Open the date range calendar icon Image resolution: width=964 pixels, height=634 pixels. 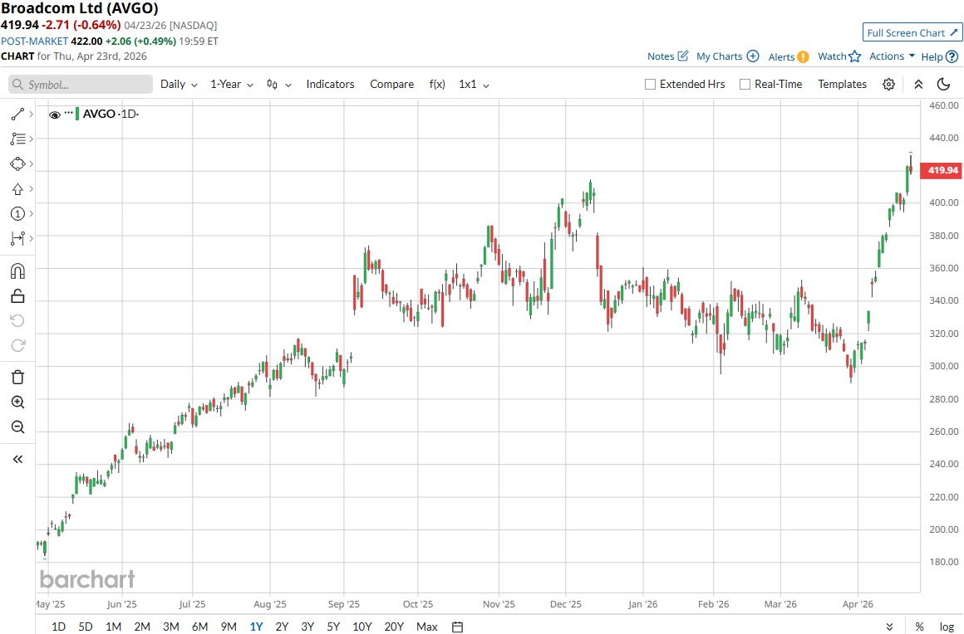(x=457, y=627)
